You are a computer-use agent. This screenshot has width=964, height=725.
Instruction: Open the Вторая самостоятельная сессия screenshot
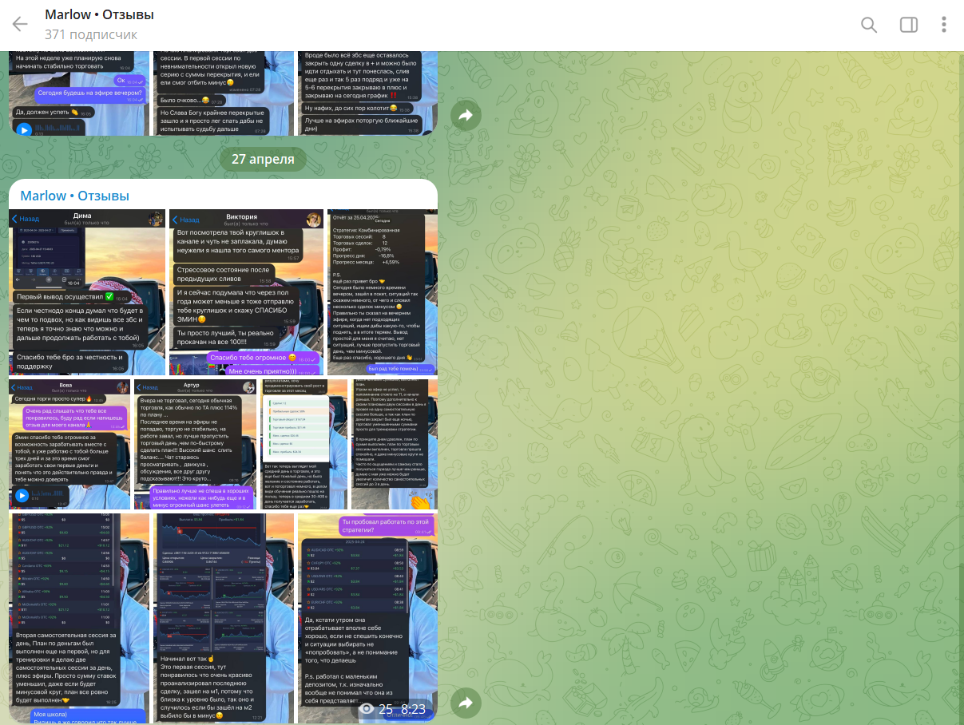[79, 618]
